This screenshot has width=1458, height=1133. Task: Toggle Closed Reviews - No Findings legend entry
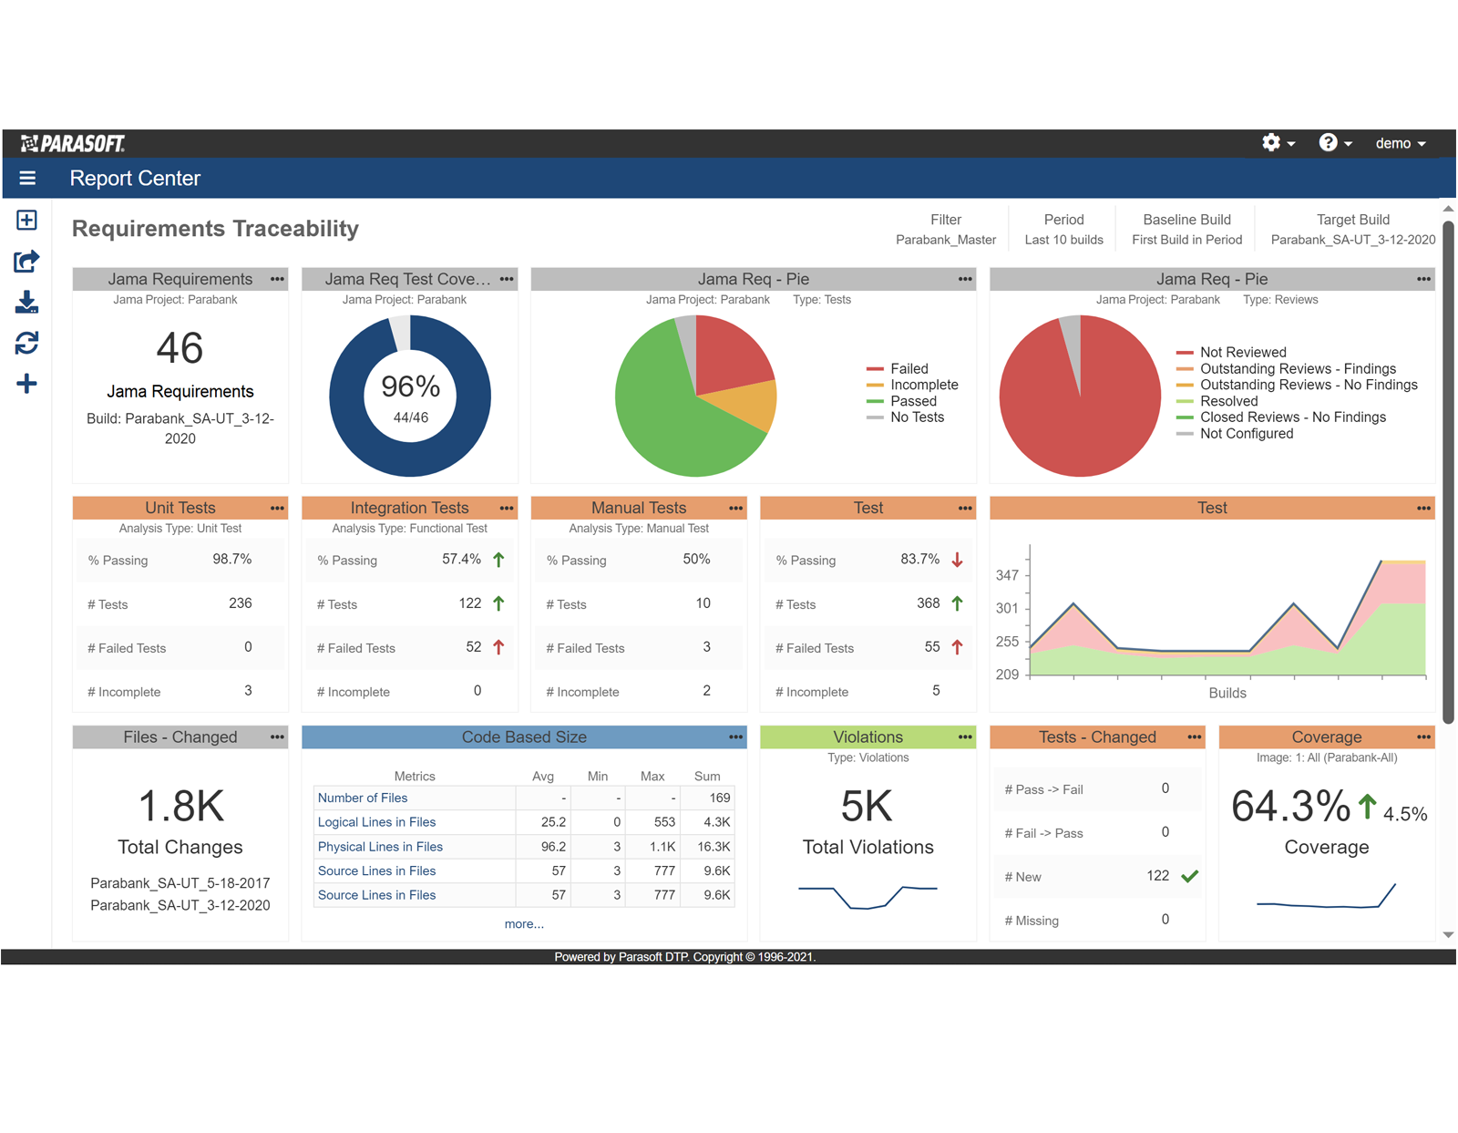1281,417
